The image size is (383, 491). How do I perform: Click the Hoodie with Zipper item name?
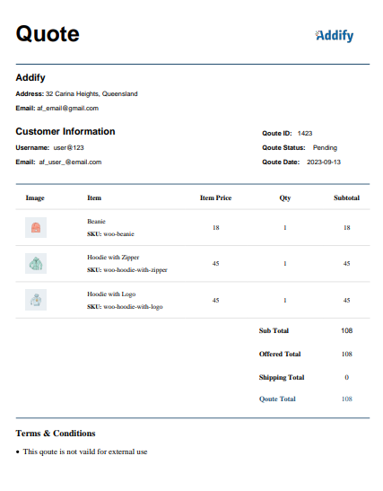pyautogui.click(x=113, y=257)
